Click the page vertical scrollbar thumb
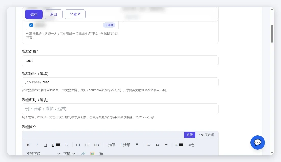This screenshot has height=162, width=281. [x=272, y=34]
